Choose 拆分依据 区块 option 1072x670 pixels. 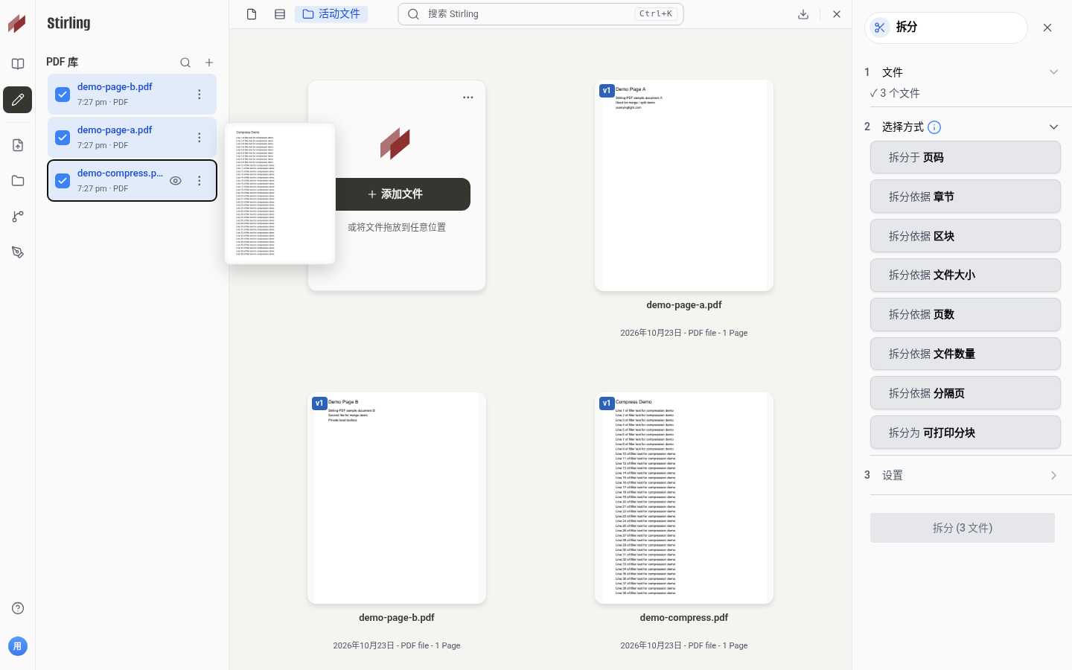966,237
